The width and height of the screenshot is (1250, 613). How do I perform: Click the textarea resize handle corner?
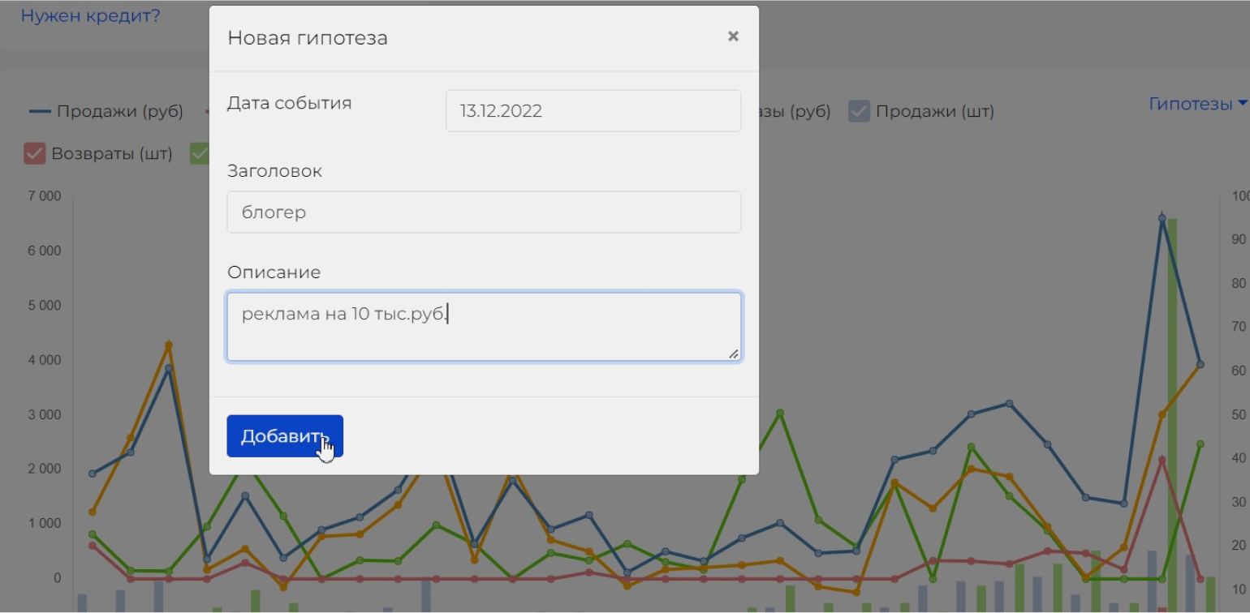tap(734, 354)
